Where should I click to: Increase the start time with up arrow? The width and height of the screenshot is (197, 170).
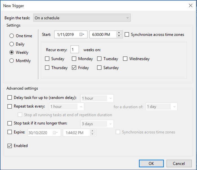click(x=119, y=33)
